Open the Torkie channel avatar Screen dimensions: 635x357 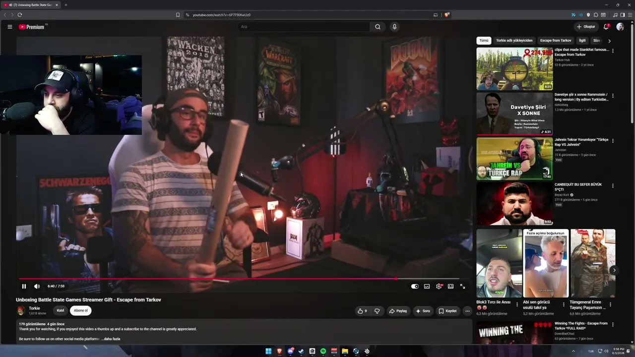pyautogui.click(x=21, y=310)
